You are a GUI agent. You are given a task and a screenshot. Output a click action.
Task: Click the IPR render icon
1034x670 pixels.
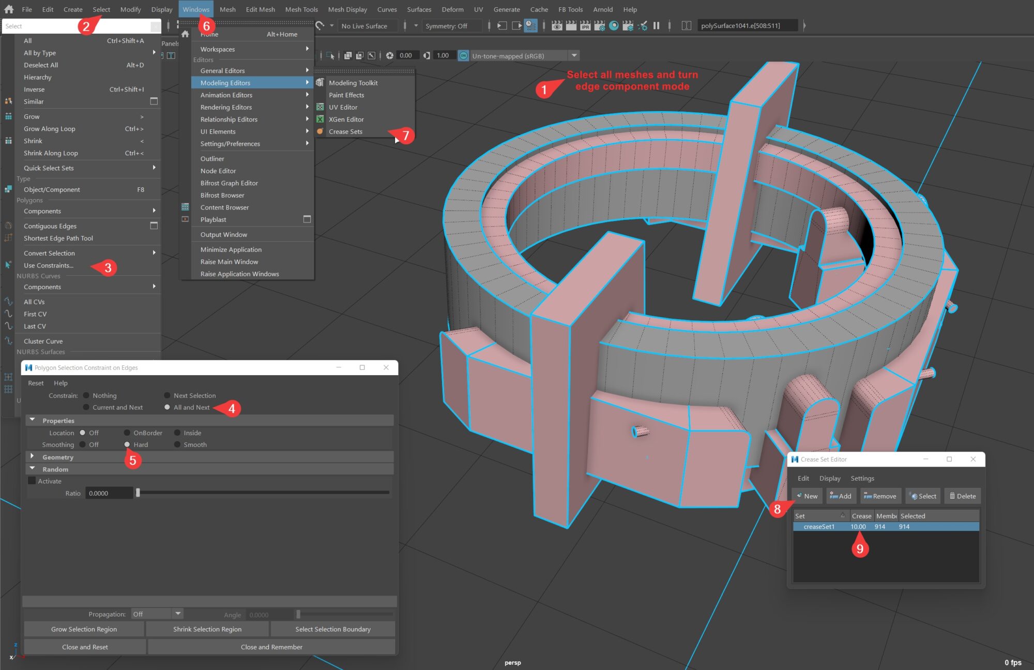click(585, 25)
